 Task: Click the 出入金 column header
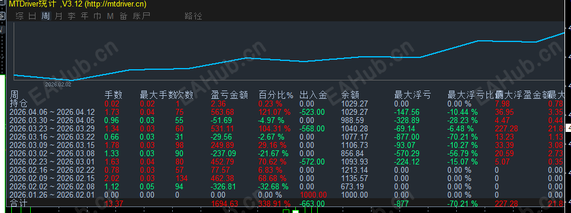click(x=313, y=95)
